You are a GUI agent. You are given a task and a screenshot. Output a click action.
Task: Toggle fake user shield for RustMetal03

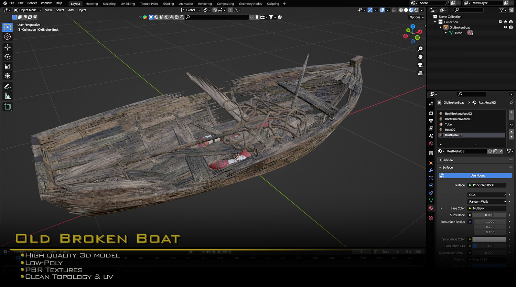coord(490,151)
